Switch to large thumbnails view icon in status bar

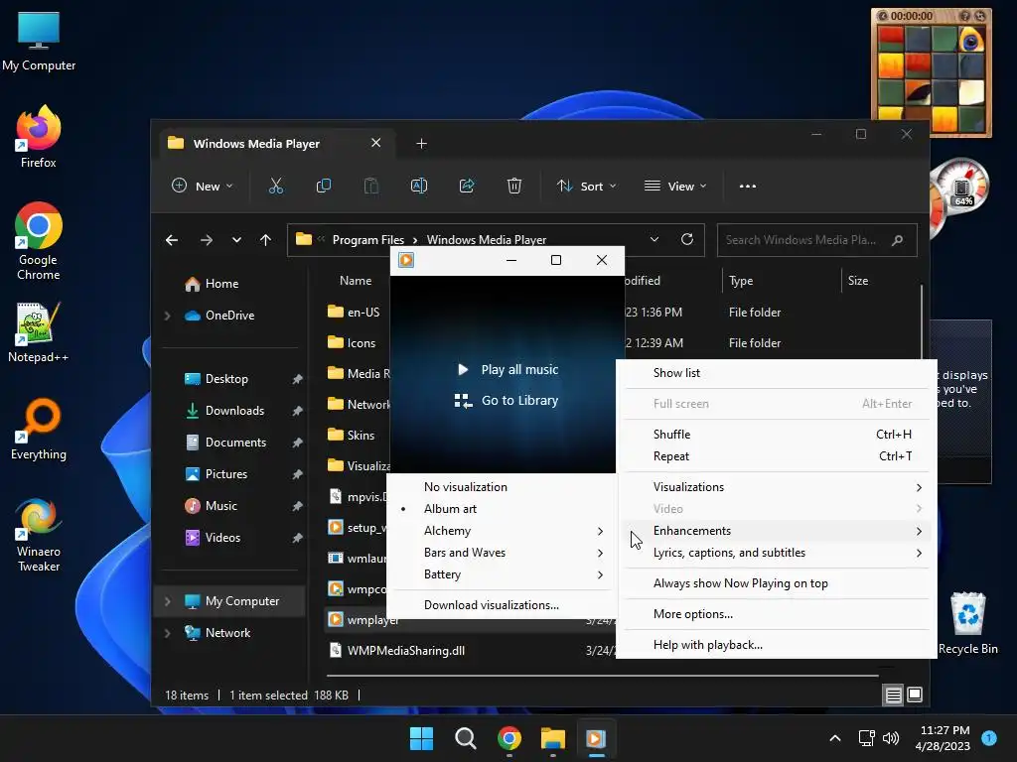(x=915, y=696)
